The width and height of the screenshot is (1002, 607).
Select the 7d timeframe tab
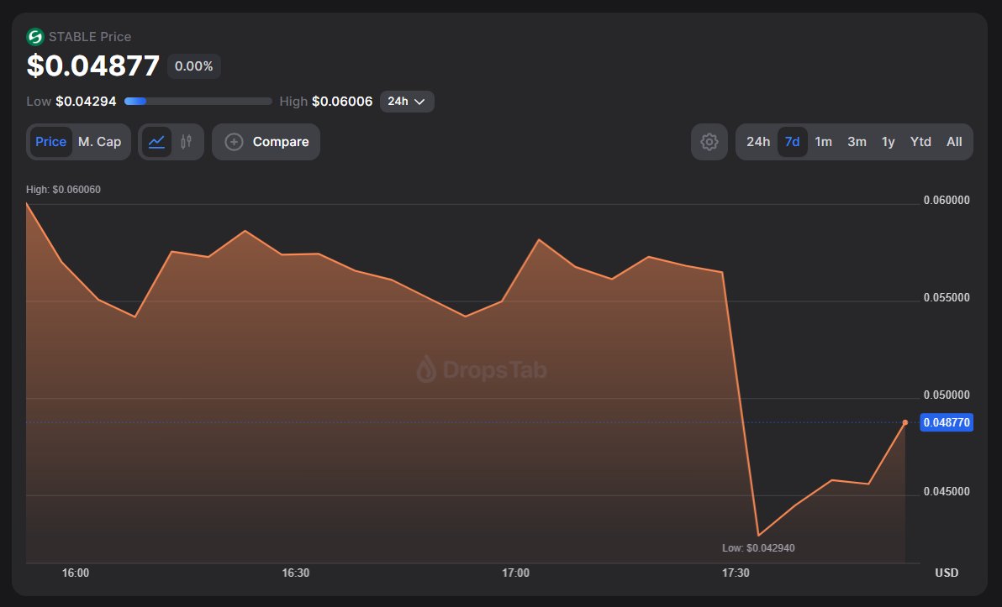[792, 142]
